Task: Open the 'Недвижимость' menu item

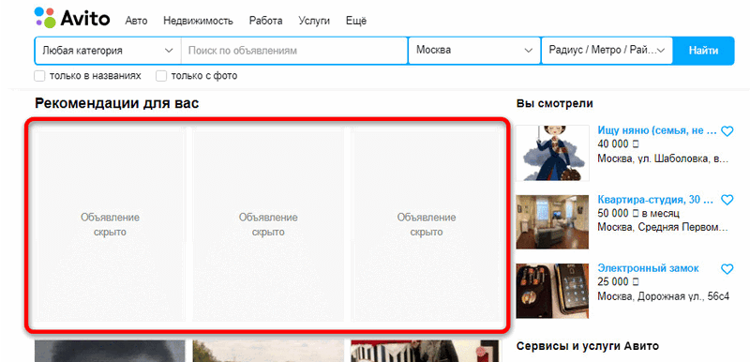Action: click(x=198, y=21)
